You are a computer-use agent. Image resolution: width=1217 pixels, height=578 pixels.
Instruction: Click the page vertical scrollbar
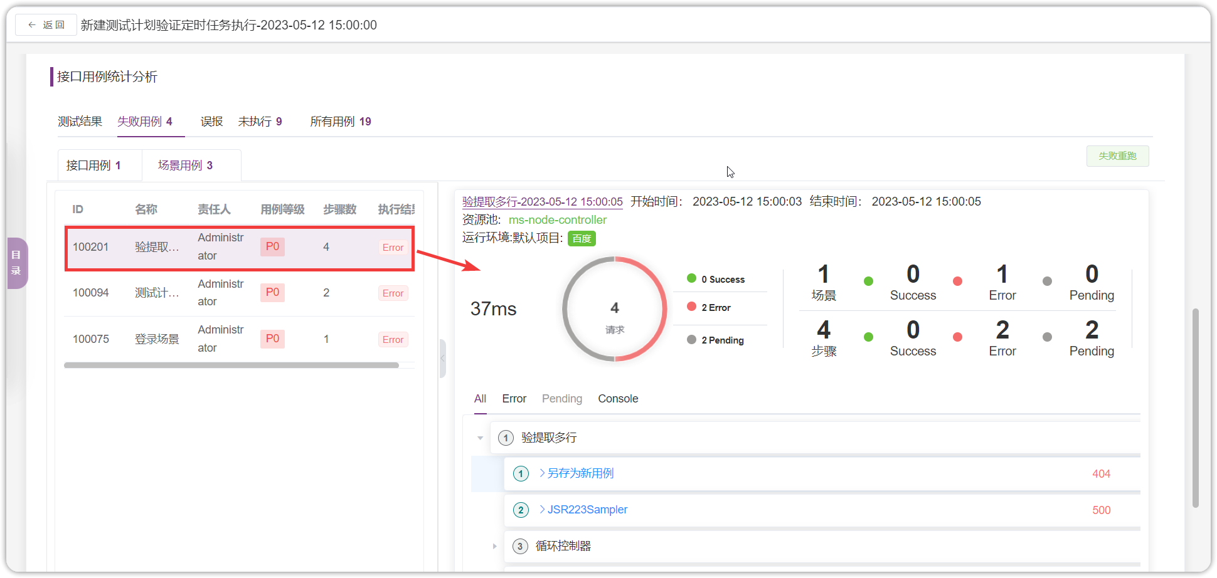1196,407
